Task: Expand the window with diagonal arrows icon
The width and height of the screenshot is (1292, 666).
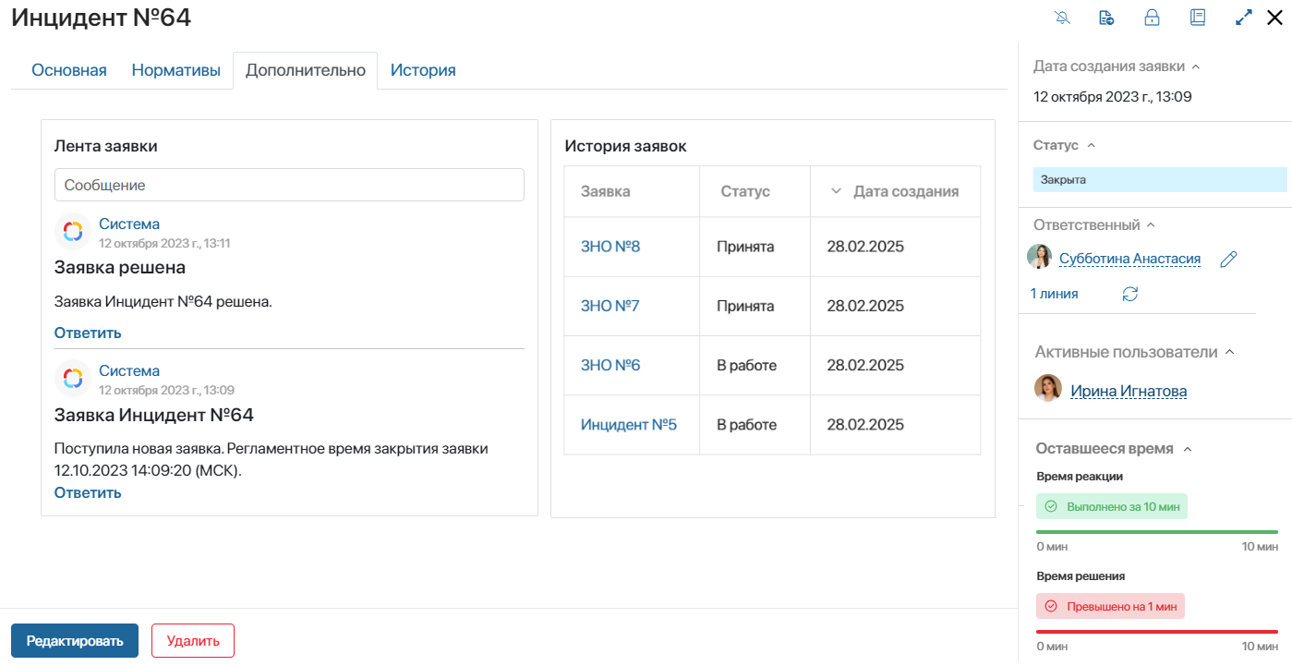Action: click(1244, 18)
